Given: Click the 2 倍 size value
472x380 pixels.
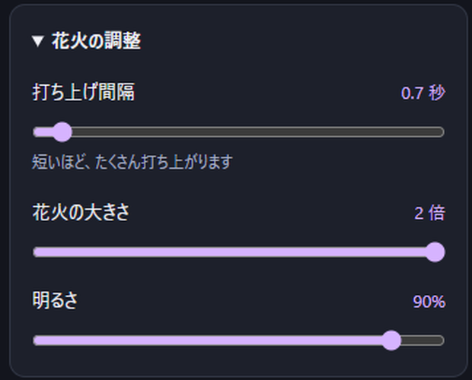Looking at the screenshot, I should [x=429, y=213].
